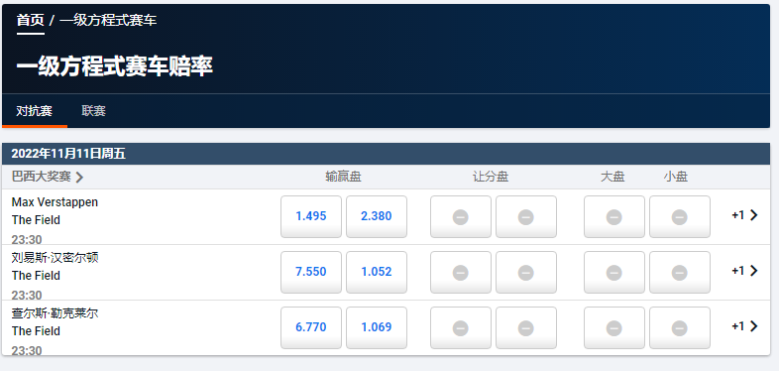Click disabled 大盘 icon in Verstappen row
The width and height of the screenshot is (779, 371).
614,217
